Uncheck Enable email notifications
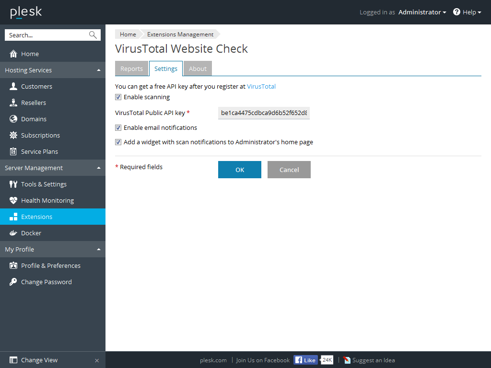This screenshot has width=491, height=368. [x=118, y=127]
